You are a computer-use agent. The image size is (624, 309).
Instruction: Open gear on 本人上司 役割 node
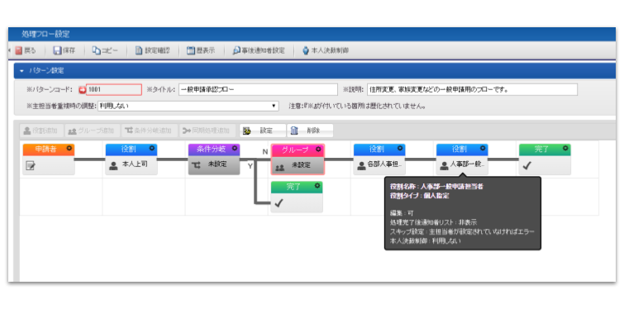[151, 148]
